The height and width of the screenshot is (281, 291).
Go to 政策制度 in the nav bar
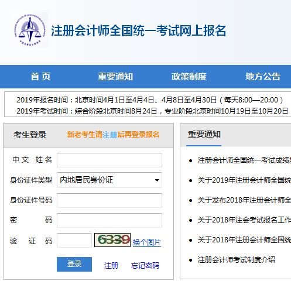pos(189,77)
